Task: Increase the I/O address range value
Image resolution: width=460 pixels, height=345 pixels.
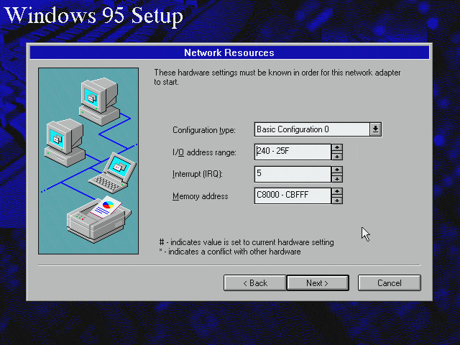Action: [x=337, y=147]
